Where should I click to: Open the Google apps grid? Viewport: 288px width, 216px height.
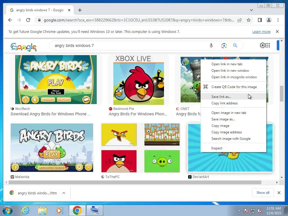pos(268,45)
